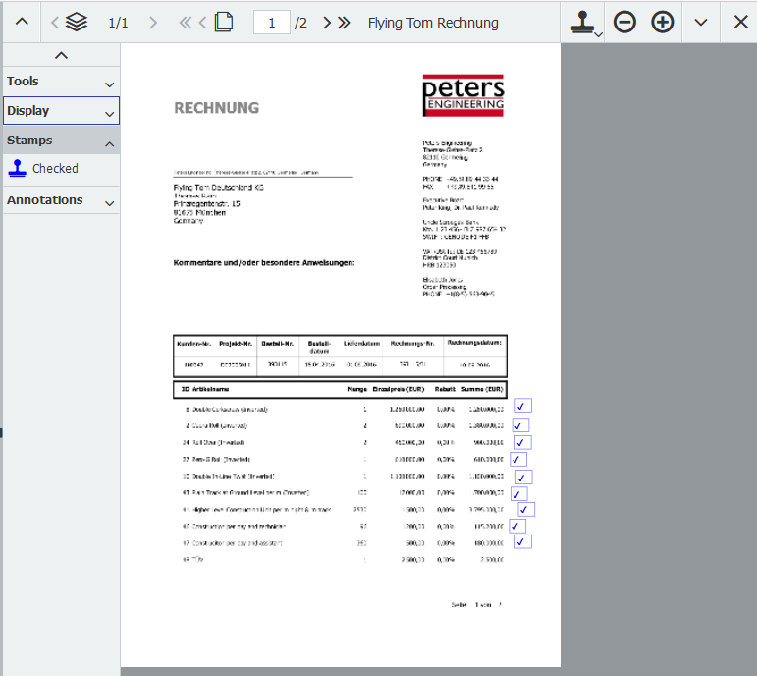Expand the Tools section
Viewport: 757px width, 676px height.
[61, 82]
